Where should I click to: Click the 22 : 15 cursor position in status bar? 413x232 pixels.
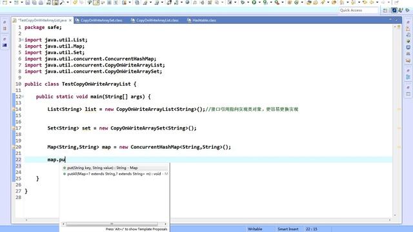click(311, 229)
